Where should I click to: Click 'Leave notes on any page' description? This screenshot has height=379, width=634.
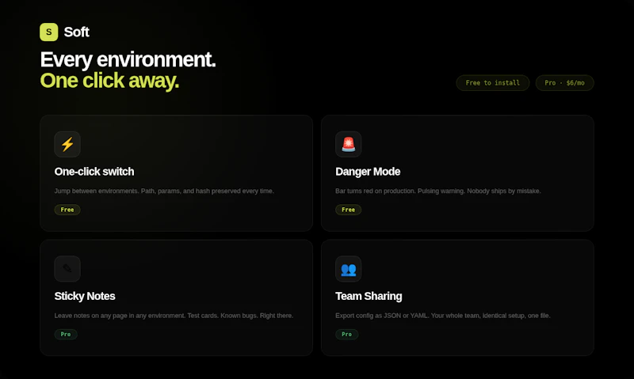pyautogui.click(x=174, y=316)
